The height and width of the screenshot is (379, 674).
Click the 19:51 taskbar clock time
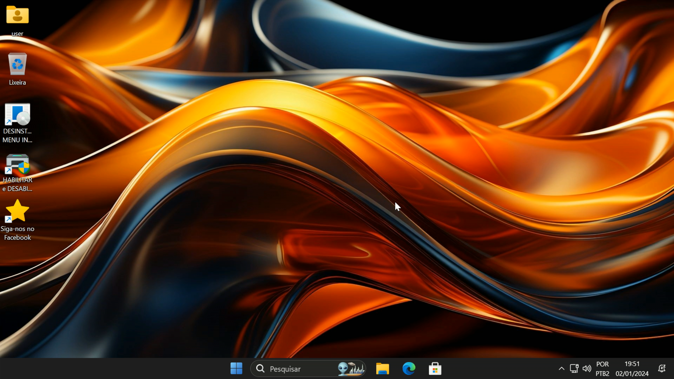[632, 364]
